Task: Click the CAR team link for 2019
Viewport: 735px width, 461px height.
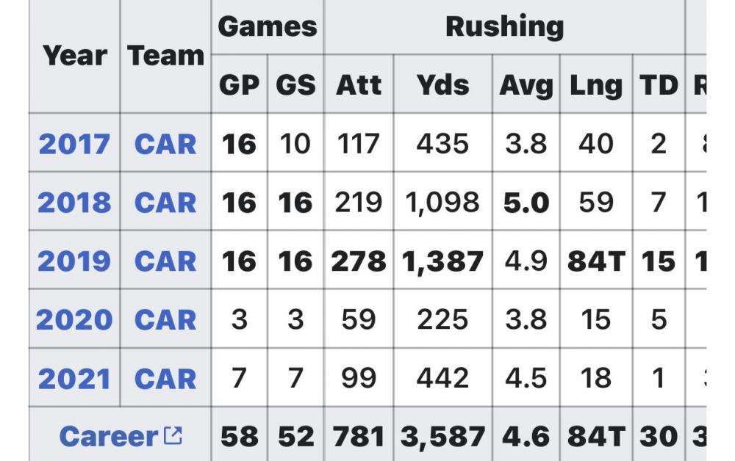Action: coord(165,261)
